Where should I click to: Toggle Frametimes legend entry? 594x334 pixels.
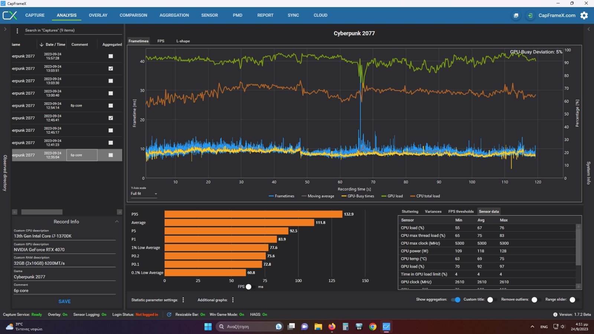(281, 196)
